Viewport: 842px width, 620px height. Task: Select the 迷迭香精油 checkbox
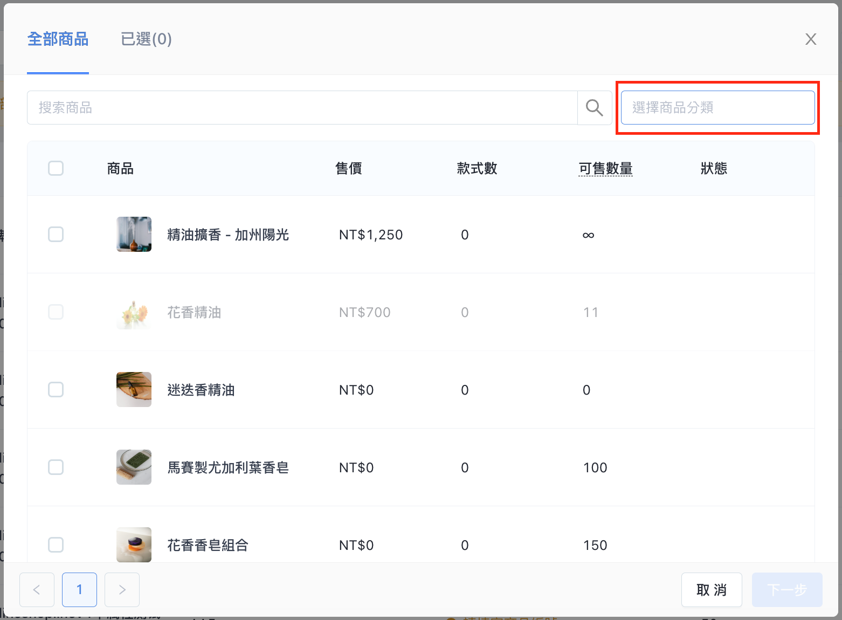56,390
